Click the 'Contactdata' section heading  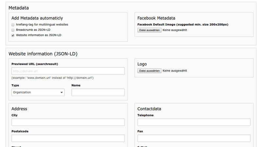[x=149, y=109]
